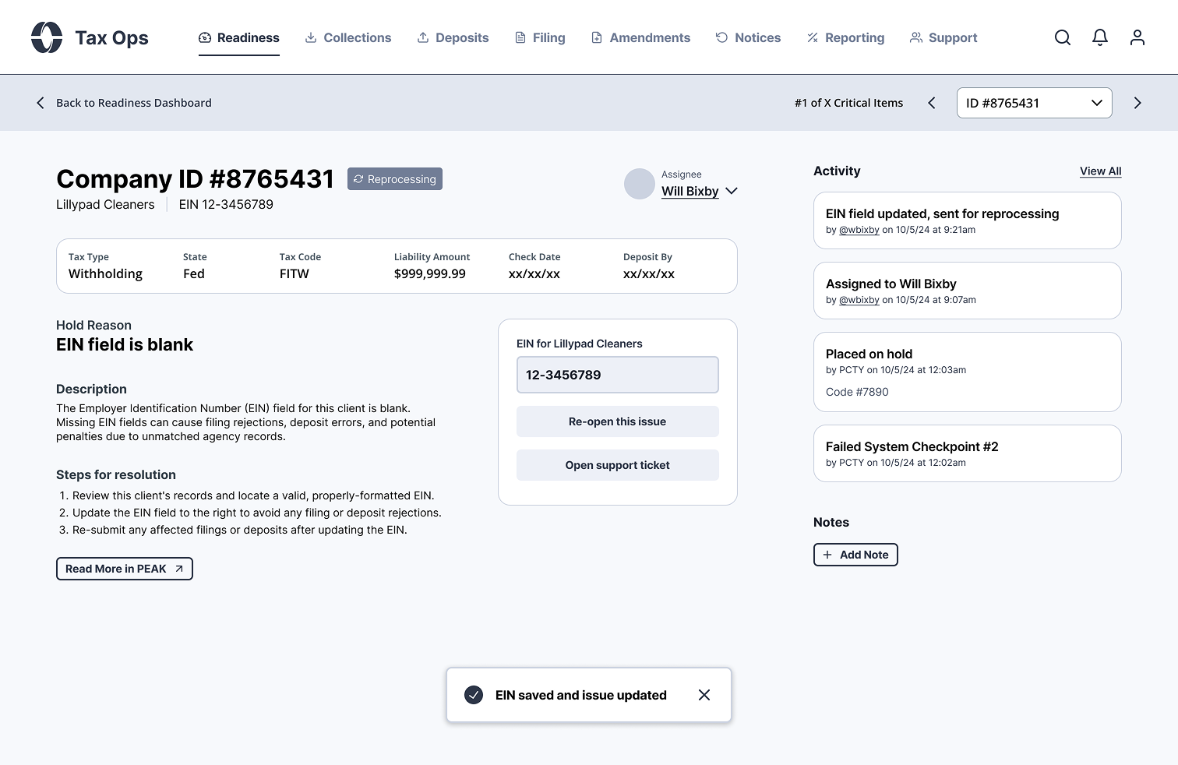Click the Add Note button
This screenshot has height=765, width=1178.
point(855,555)
